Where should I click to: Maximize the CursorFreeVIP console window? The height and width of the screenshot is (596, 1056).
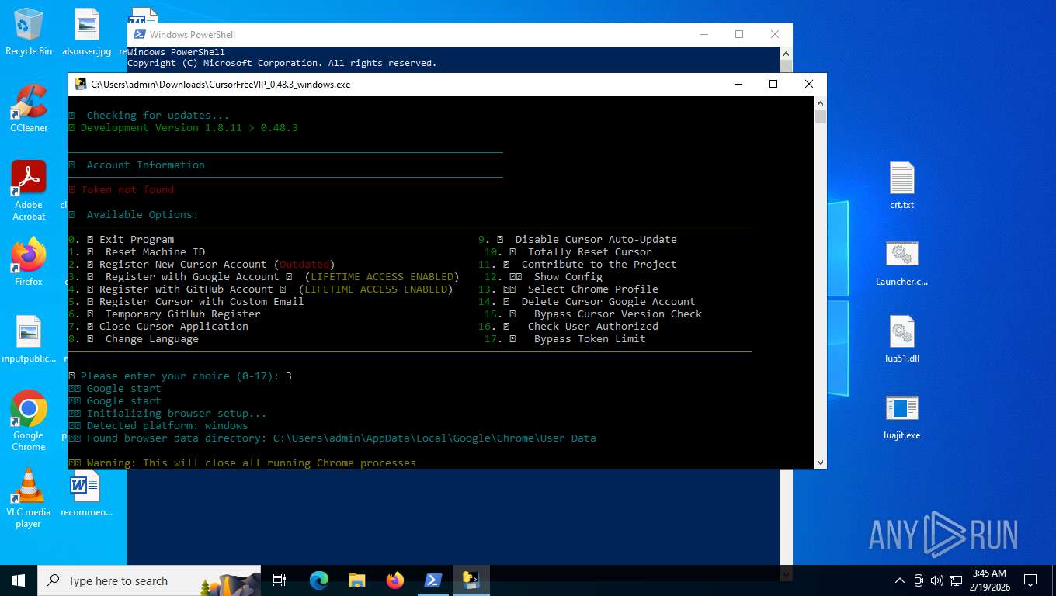(773, 84)
